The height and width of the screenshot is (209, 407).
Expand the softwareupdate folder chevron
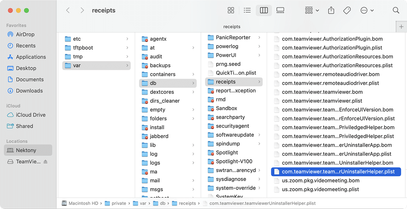point(259,135)
